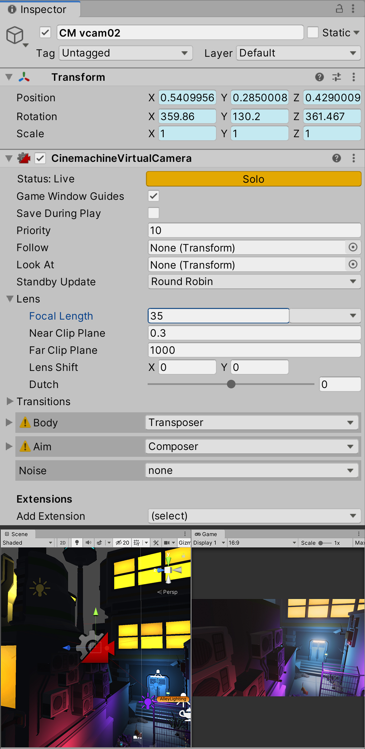Check the Static checkbox
The height and width of the screenshot is (749, 365).
coord(313,33)
